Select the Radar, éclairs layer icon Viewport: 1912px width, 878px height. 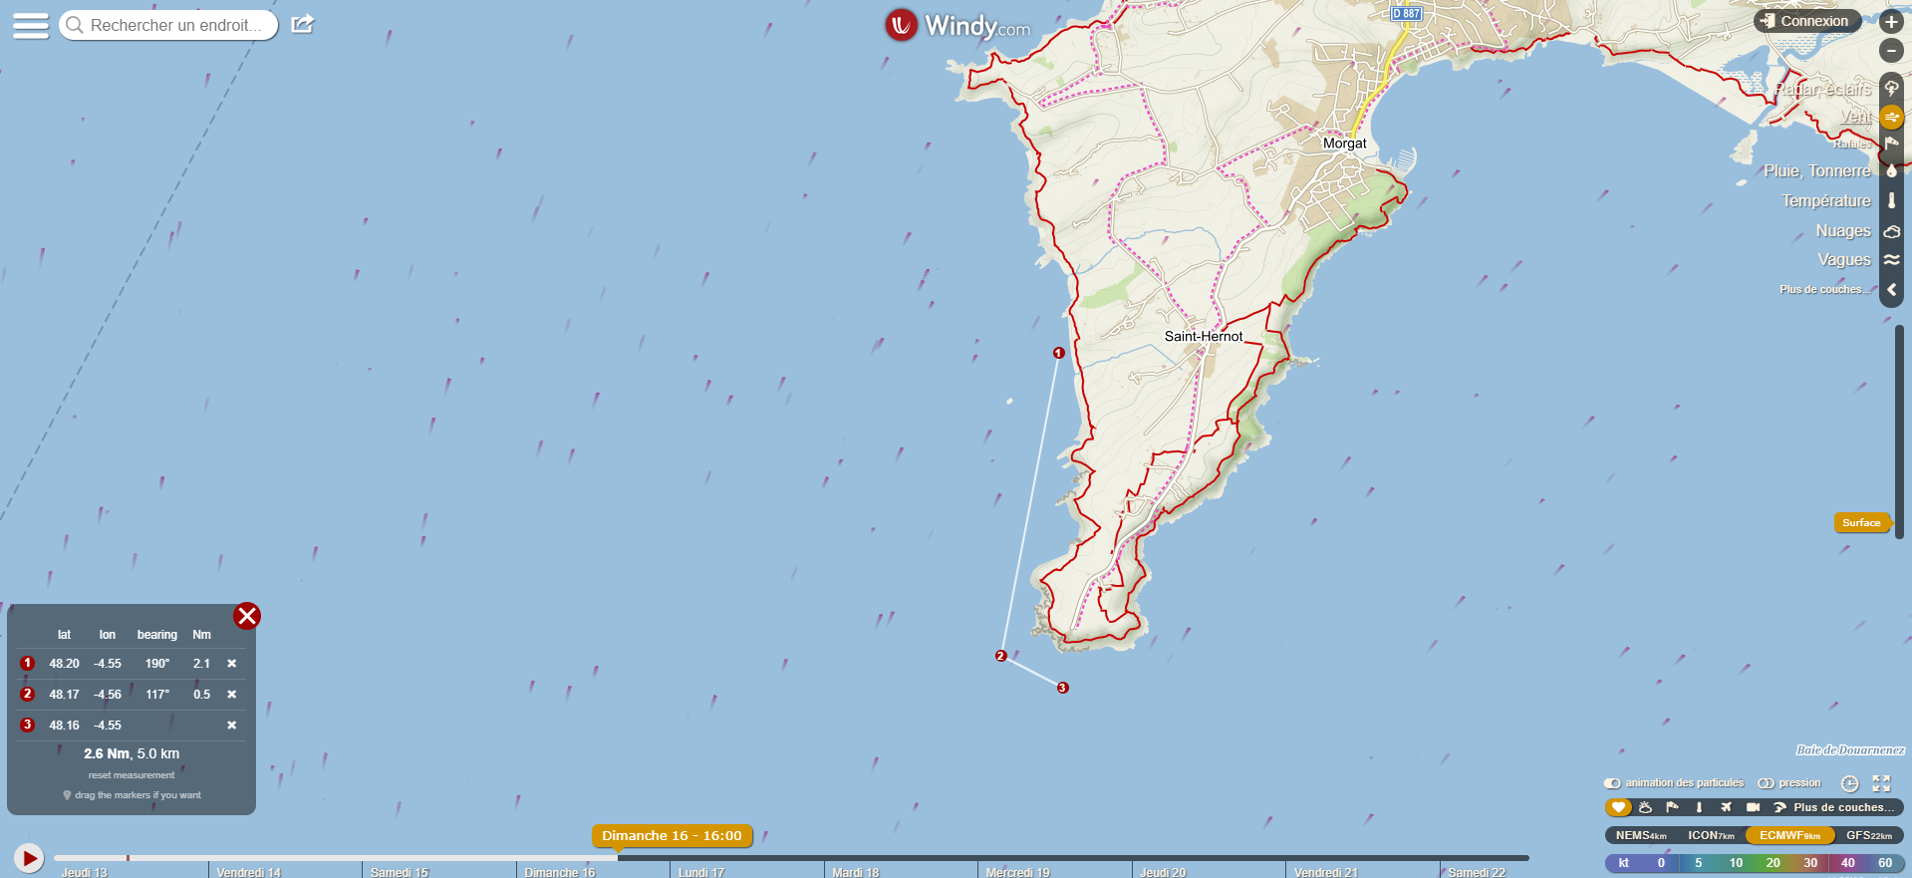(1891, 89)
